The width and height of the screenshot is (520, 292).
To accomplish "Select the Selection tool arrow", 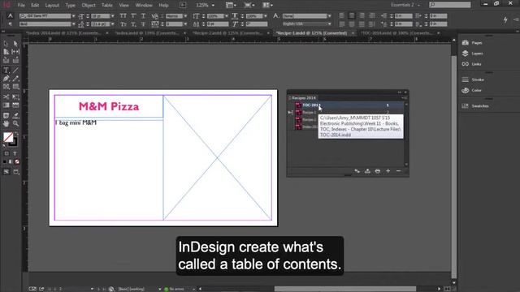I will [6, 44].
